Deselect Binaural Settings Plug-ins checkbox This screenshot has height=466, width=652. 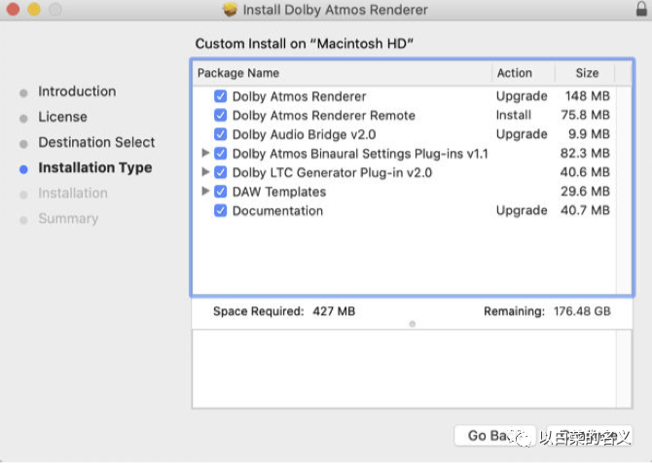[220, 154]
